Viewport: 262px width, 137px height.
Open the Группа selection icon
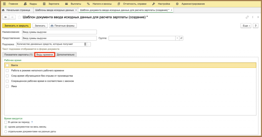[x=181, y=38]
